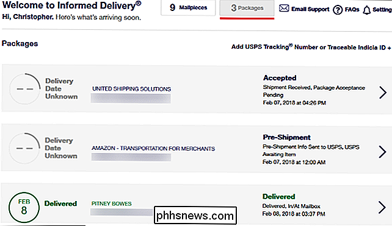Click the FAQs link text
Screen dimensions: 392x226
tap(352, 10)
